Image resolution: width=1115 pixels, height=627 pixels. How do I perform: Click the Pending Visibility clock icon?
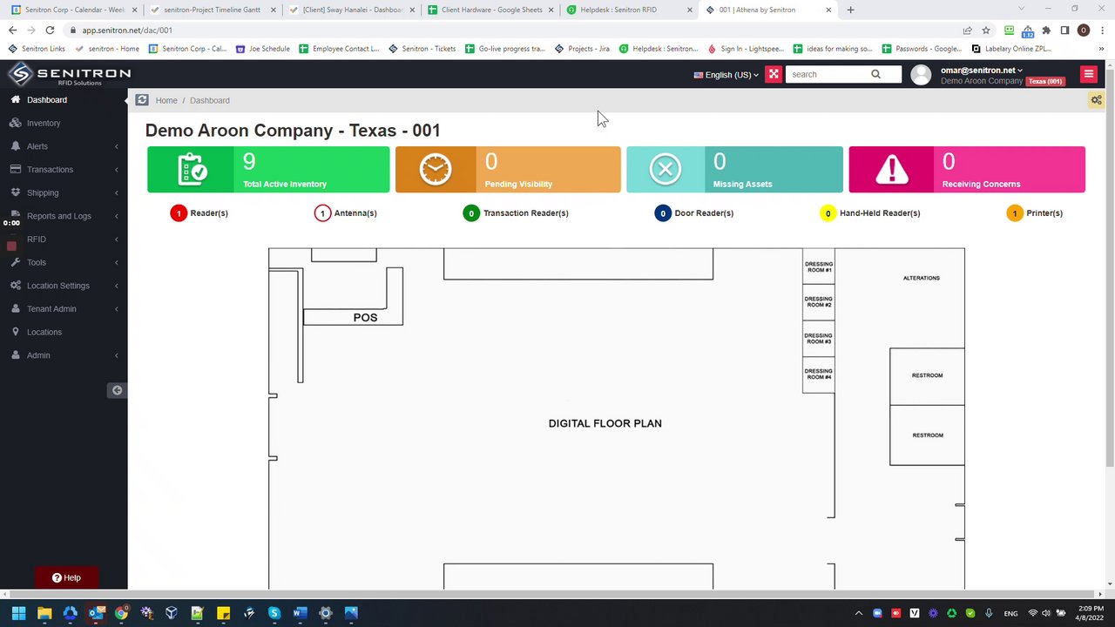click(436, 169)
